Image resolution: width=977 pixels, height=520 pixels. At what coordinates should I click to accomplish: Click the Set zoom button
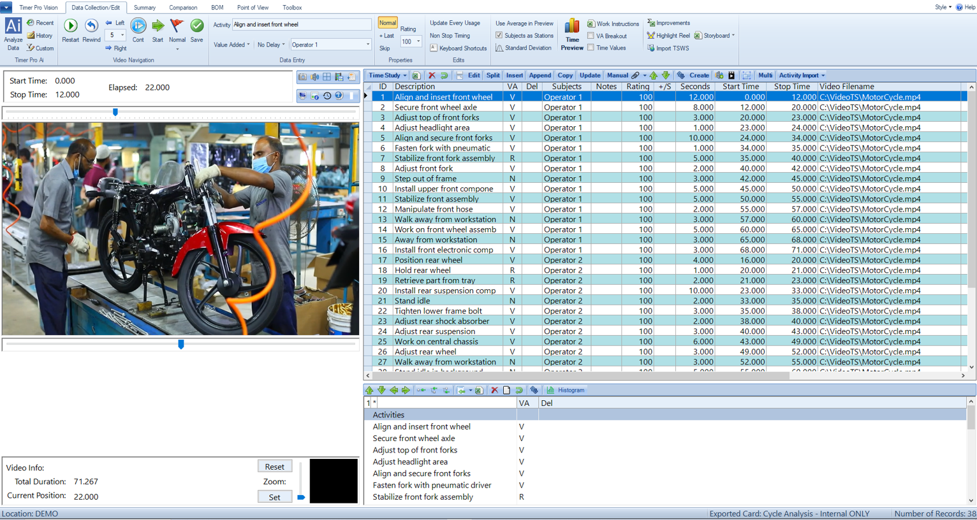pyautogui.click(x=274, y=497)
